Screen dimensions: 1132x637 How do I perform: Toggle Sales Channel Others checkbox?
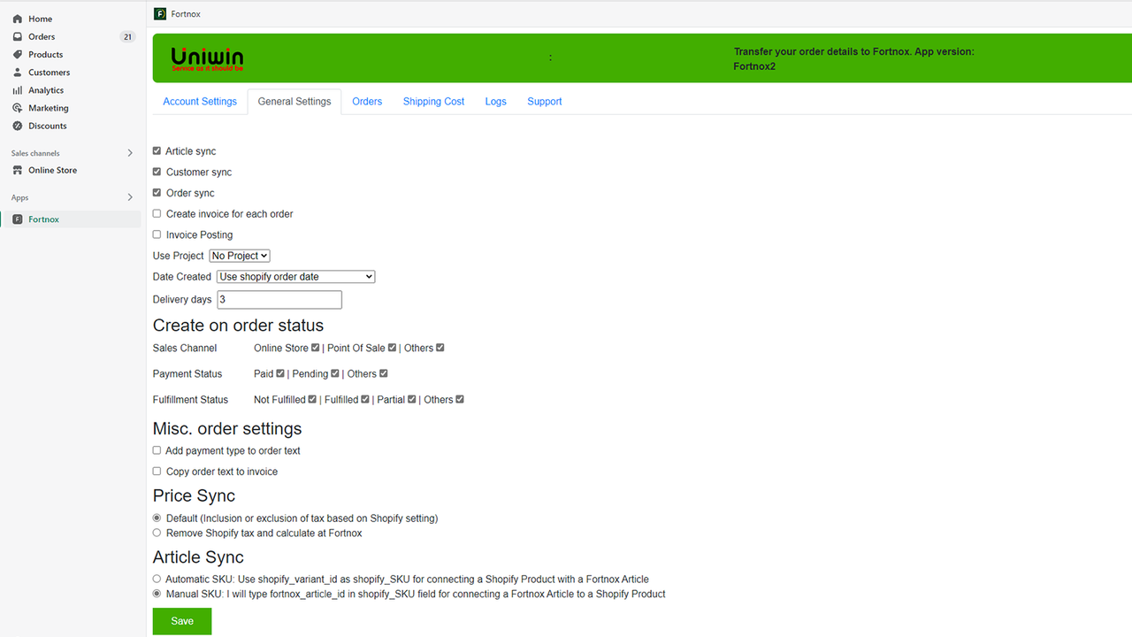(x=440, y=348)
